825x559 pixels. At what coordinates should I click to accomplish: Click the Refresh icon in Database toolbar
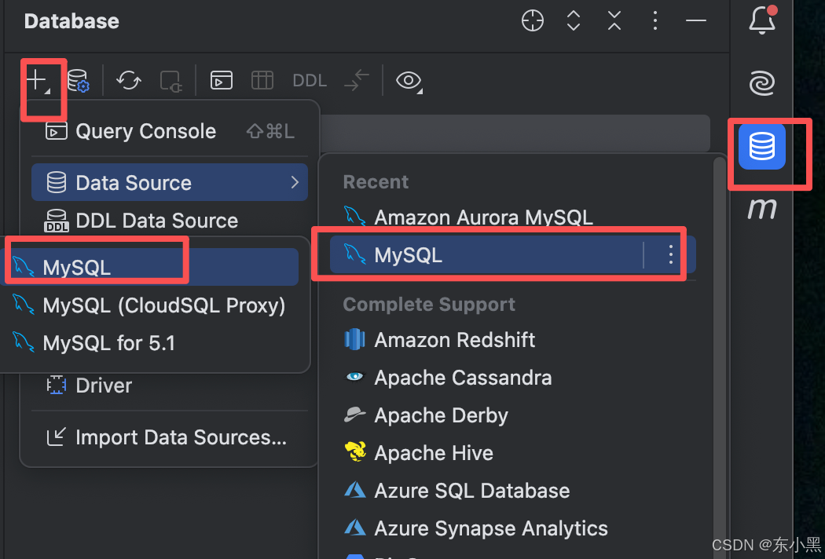129,80
